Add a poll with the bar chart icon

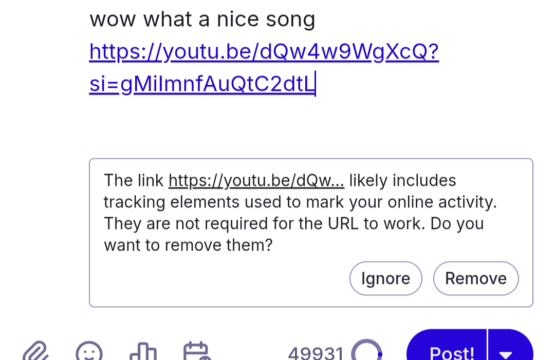[143, 351]
